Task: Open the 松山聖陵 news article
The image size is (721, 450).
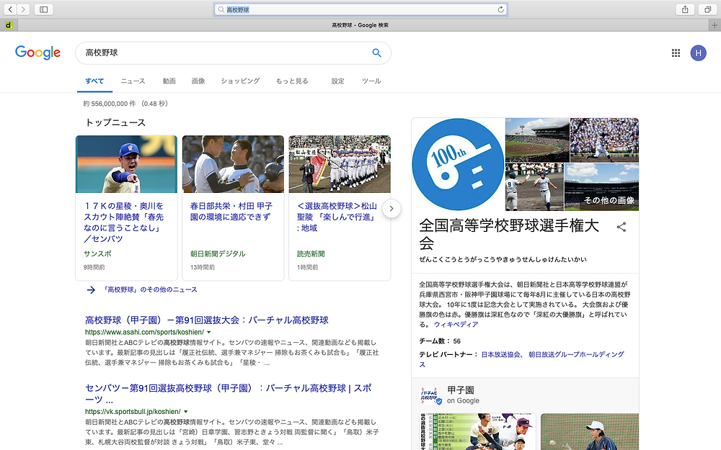Action: 337,217
